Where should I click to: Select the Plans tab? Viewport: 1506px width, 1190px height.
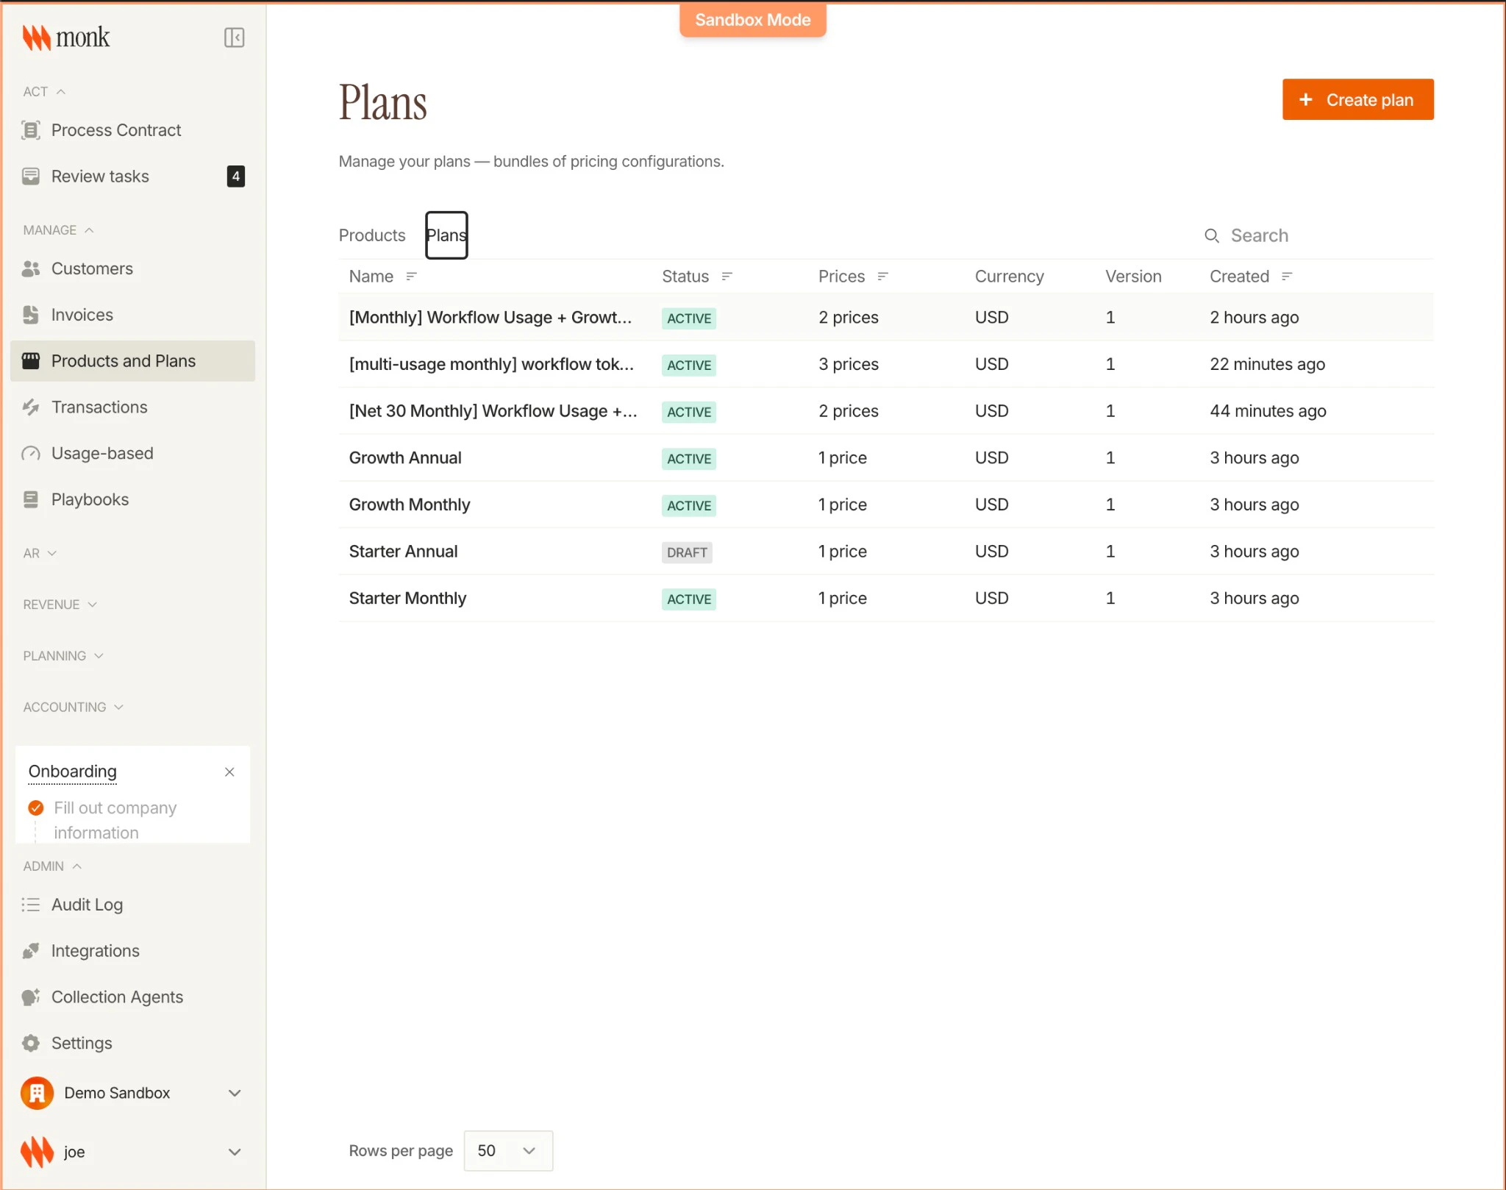point(446,235)
